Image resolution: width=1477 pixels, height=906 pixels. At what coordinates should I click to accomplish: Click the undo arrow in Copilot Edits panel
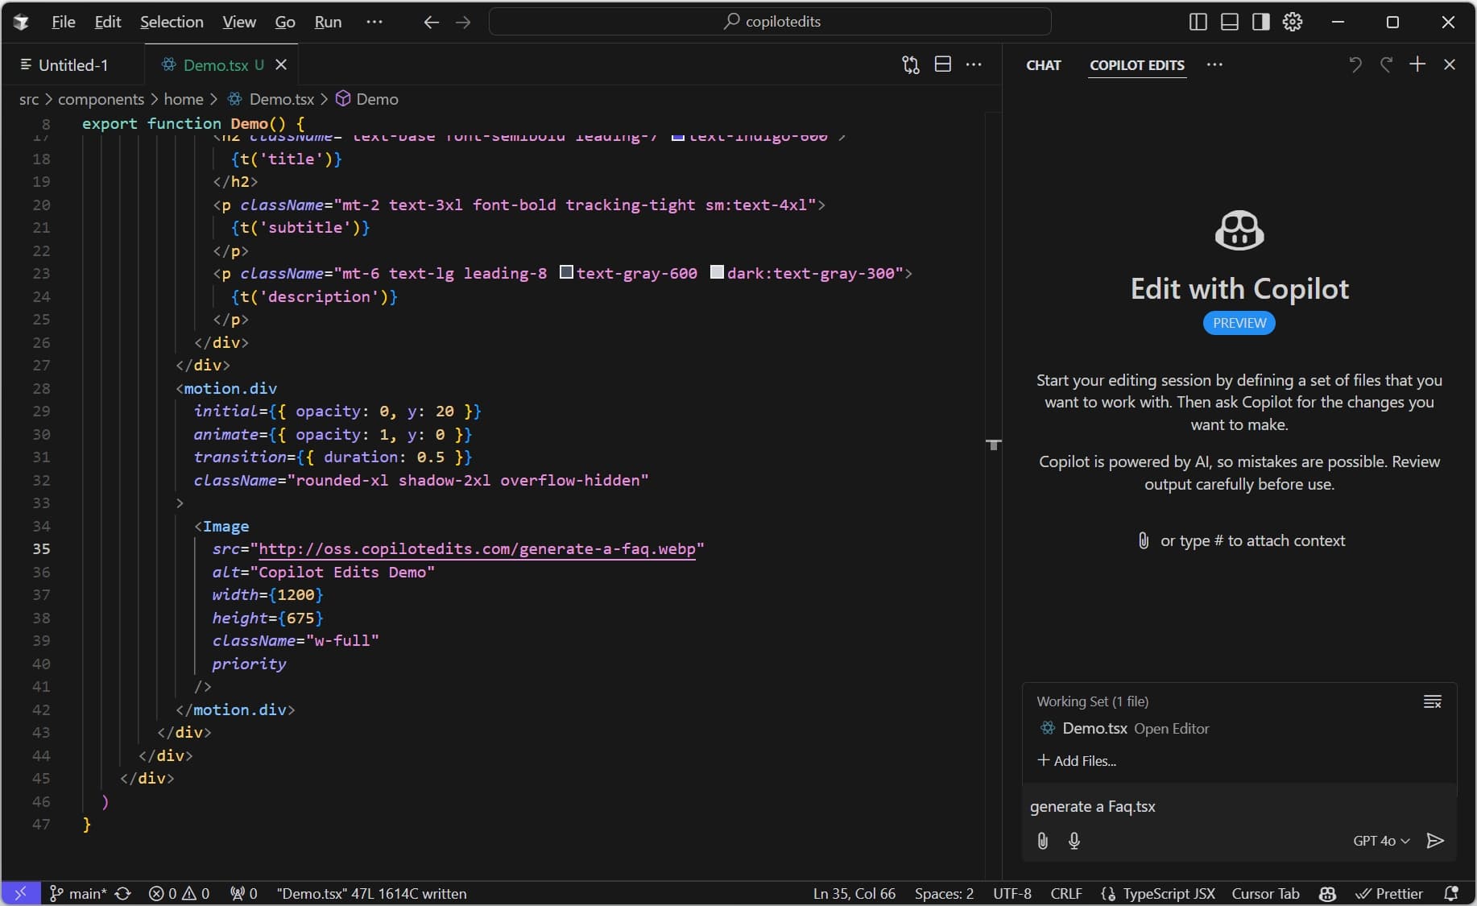(1355, 64)
